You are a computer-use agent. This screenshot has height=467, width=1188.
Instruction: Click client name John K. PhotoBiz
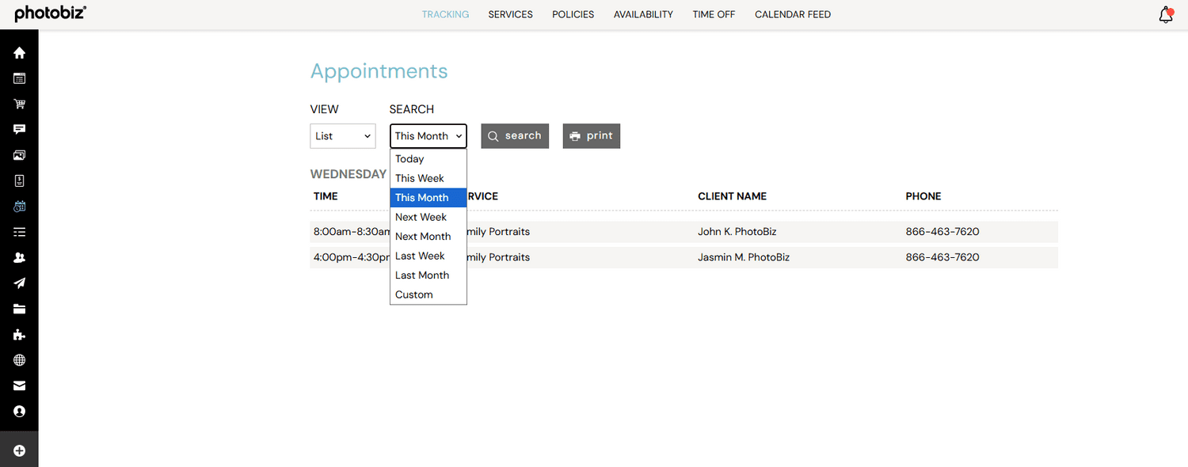point(738,232)
